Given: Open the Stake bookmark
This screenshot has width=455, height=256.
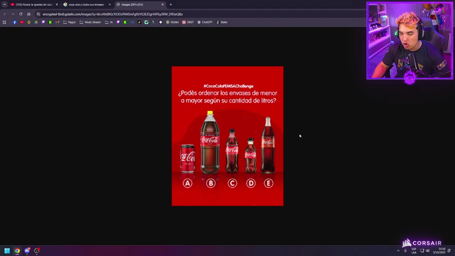Looking at the screenshot, I should tap(222, 22).
